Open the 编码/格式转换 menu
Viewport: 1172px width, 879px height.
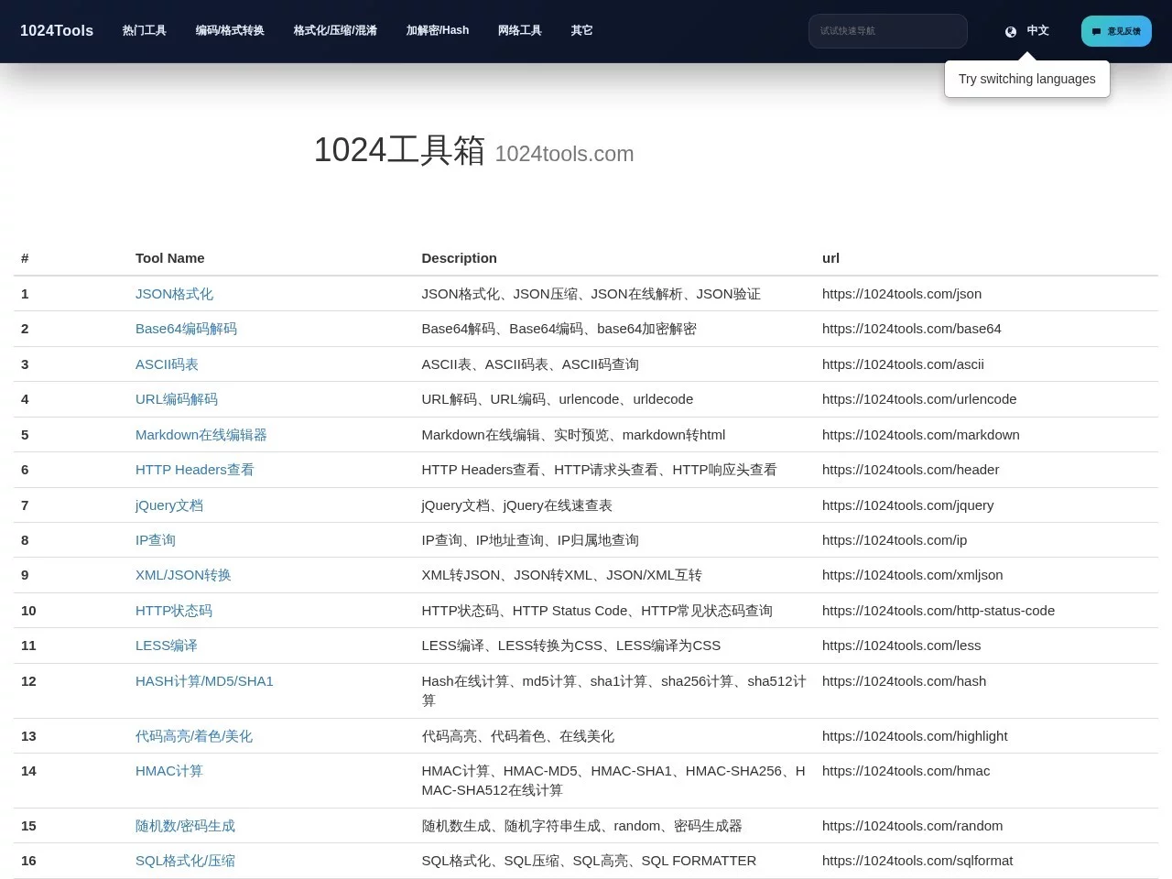click(229, 30)
